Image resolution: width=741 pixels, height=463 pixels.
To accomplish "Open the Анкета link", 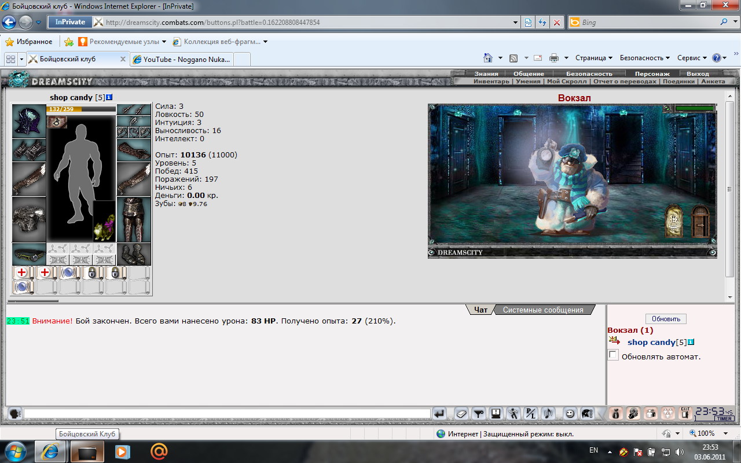I will pos(713,82).
